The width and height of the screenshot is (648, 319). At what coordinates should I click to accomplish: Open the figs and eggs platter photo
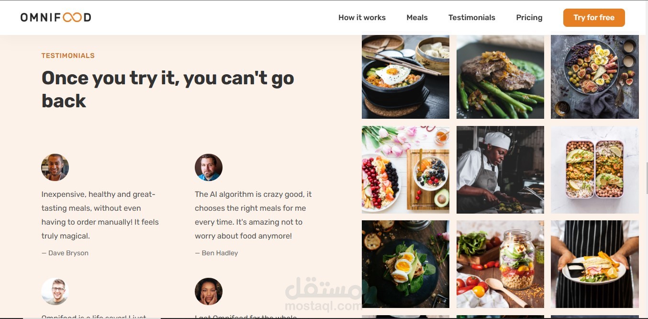(595, 77)
